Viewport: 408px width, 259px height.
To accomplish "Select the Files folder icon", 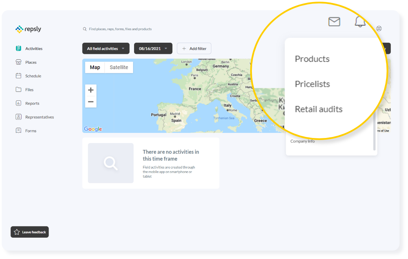I will point(18,89).
